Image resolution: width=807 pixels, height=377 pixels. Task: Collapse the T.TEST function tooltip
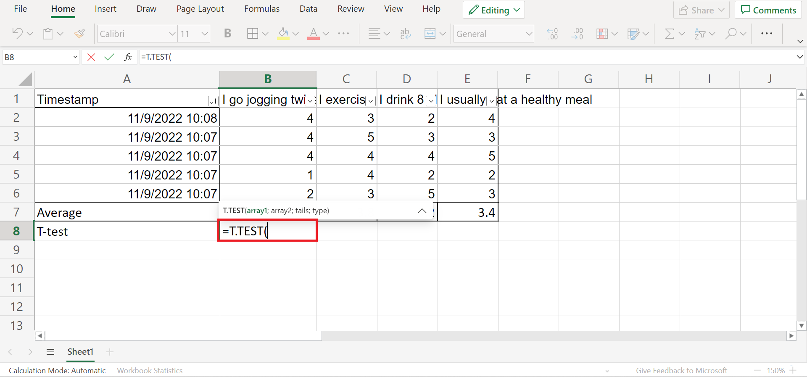pyautogui.click(x=422, y=211)
